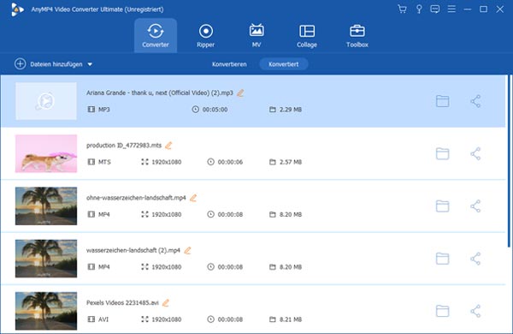This screenshot has width=513, height=334.
Task: Select the Konvertiert list button
Action: click(284, 64)
